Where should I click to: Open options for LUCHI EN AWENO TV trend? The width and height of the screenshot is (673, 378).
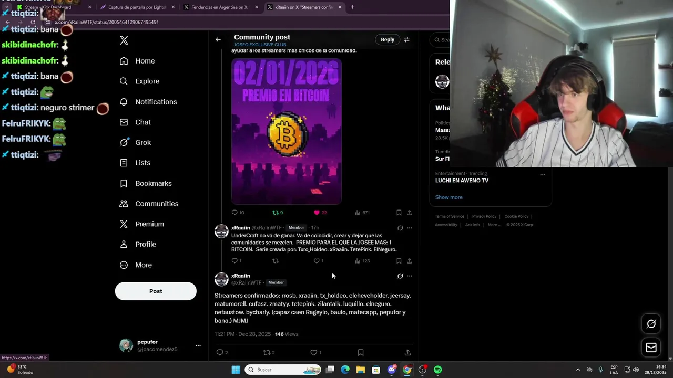tap(543, 175)
